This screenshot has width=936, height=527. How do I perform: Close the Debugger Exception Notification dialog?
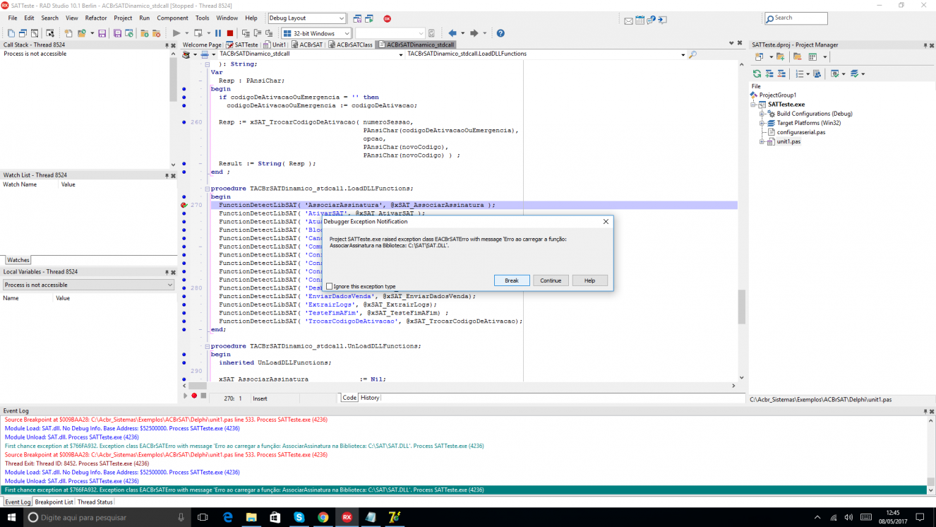(x=606, y=222)
